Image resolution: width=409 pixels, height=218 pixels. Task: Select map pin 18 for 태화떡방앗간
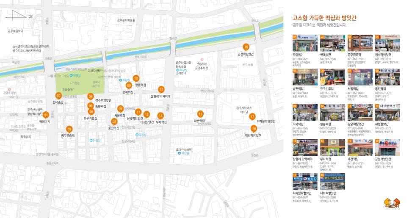(254, 129)
